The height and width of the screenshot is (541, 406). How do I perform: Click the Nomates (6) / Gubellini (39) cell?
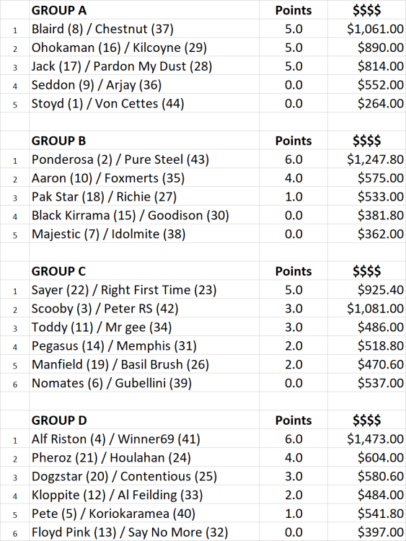pyautogui.click(x=144, y=382)
